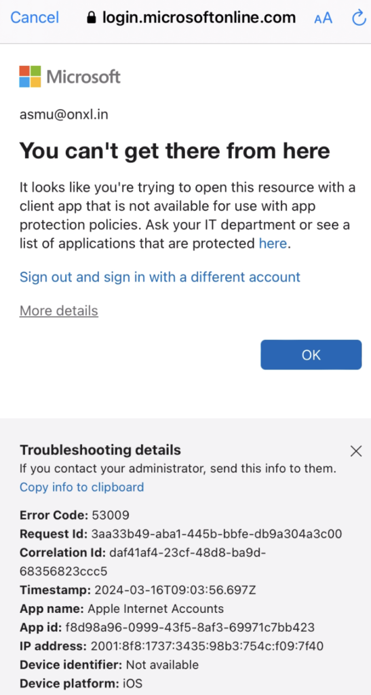Collapse the More details section
371x695 pixels.
point(59,311)
